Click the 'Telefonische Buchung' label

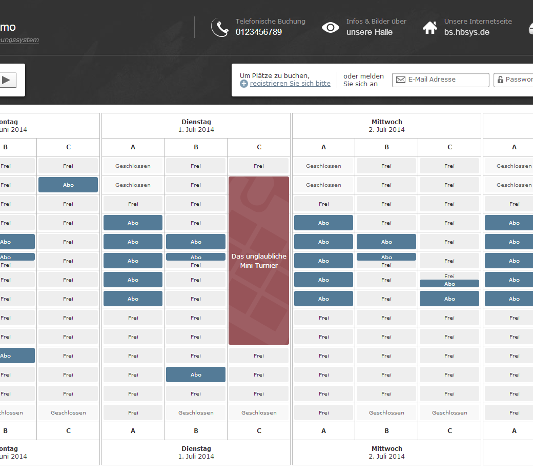[270, 21]
